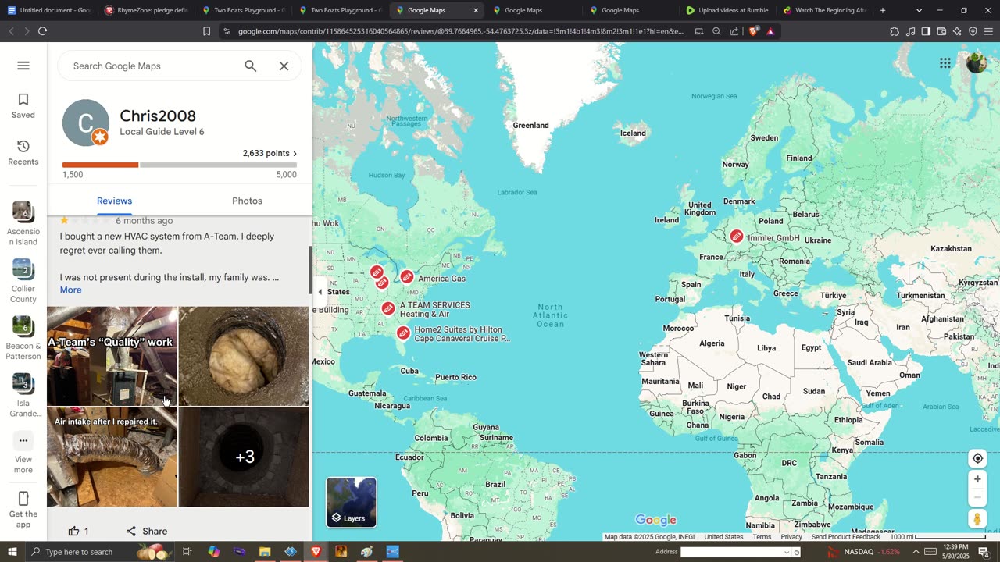
Task: Switch to Untitled document browser tab
Action: 48,10
